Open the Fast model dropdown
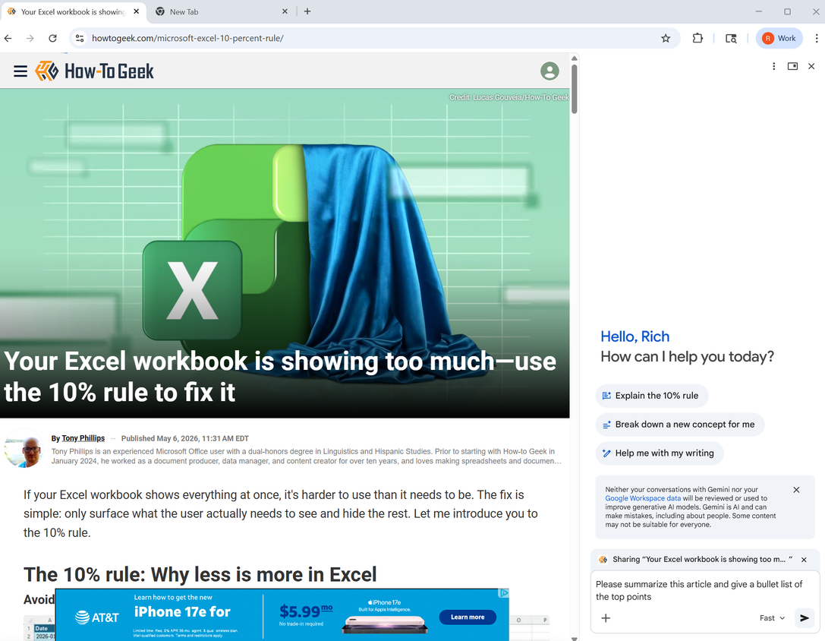 coord(772,617)
